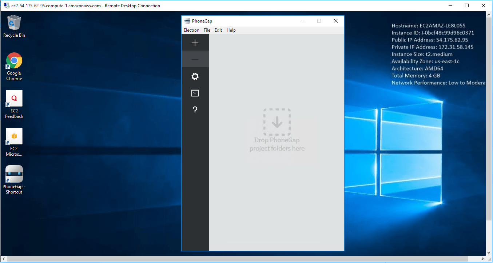Select the Google Chrome desktop shortcut
This screenshot has height=263, width=493.
tap(14, 66)
